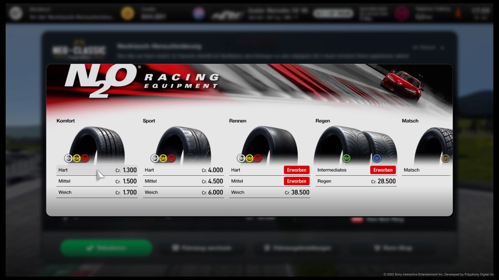The image size is (499, 280).
Task: Click the Komfort tyre image
Action: tap(97, 145)
